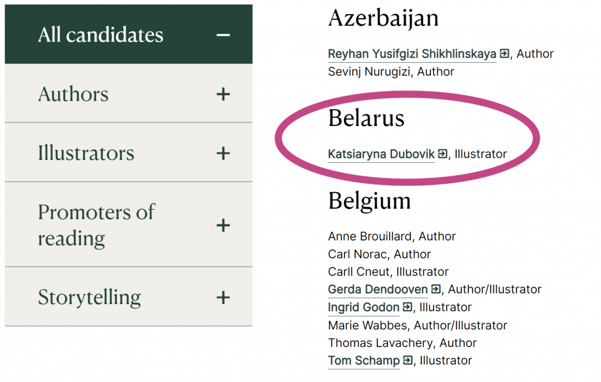Click the plus icon beside Promoters of reading
The image size is (601, 382).
coord(223,225)
